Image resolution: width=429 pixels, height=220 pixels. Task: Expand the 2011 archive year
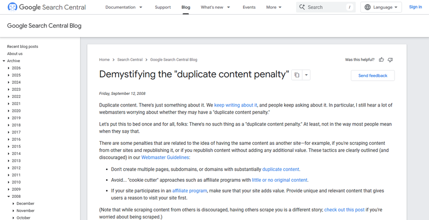click(x=9, y=175)
